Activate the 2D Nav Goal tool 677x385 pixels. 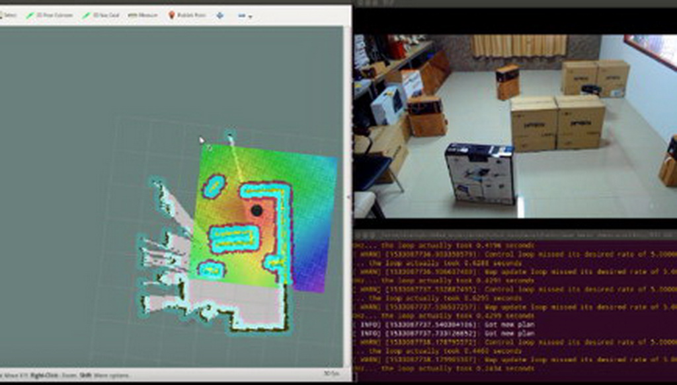coord(100,15)
